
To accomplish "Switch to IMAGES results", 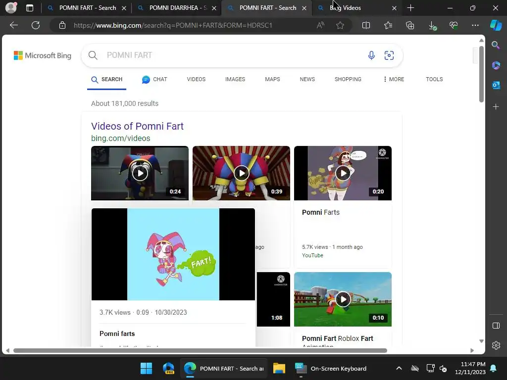I will tap(235, 80).
